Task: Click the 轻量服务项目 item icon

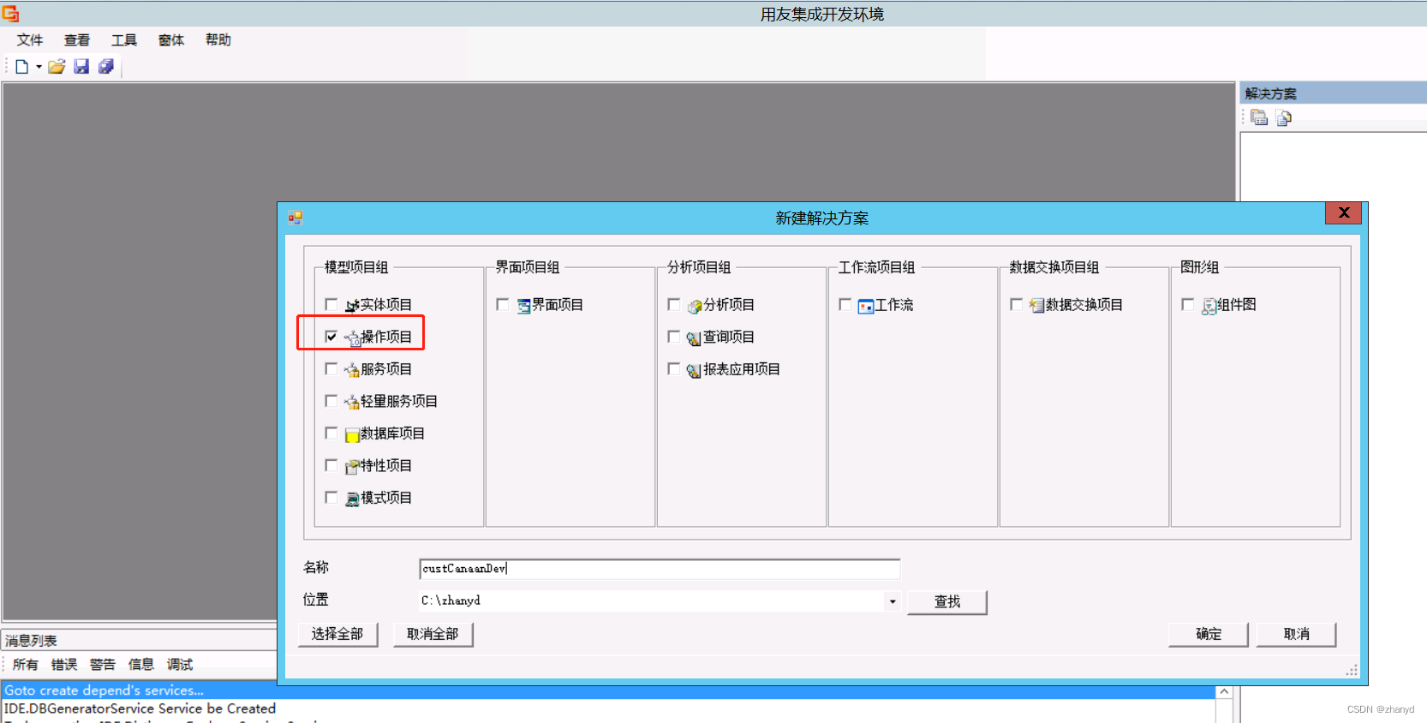Action: point(351,402)
